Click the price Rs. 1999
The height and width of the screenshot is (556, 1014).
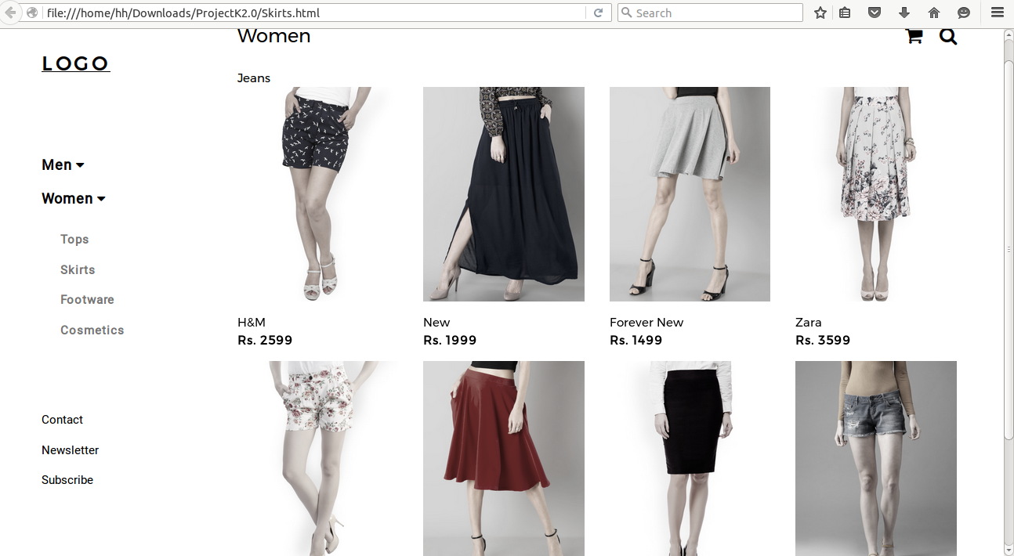[450, 340]
